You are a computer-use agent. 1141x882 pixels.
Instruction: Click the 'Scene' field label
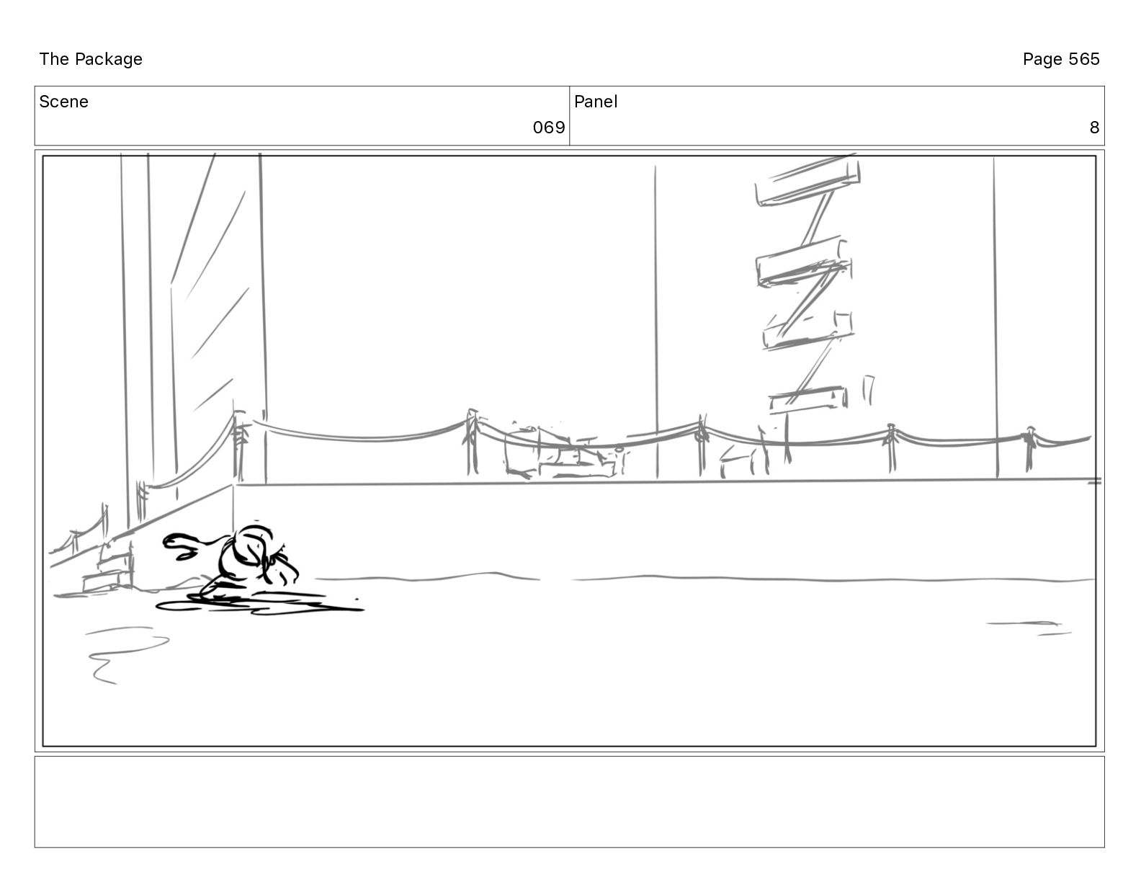point(63,102)
